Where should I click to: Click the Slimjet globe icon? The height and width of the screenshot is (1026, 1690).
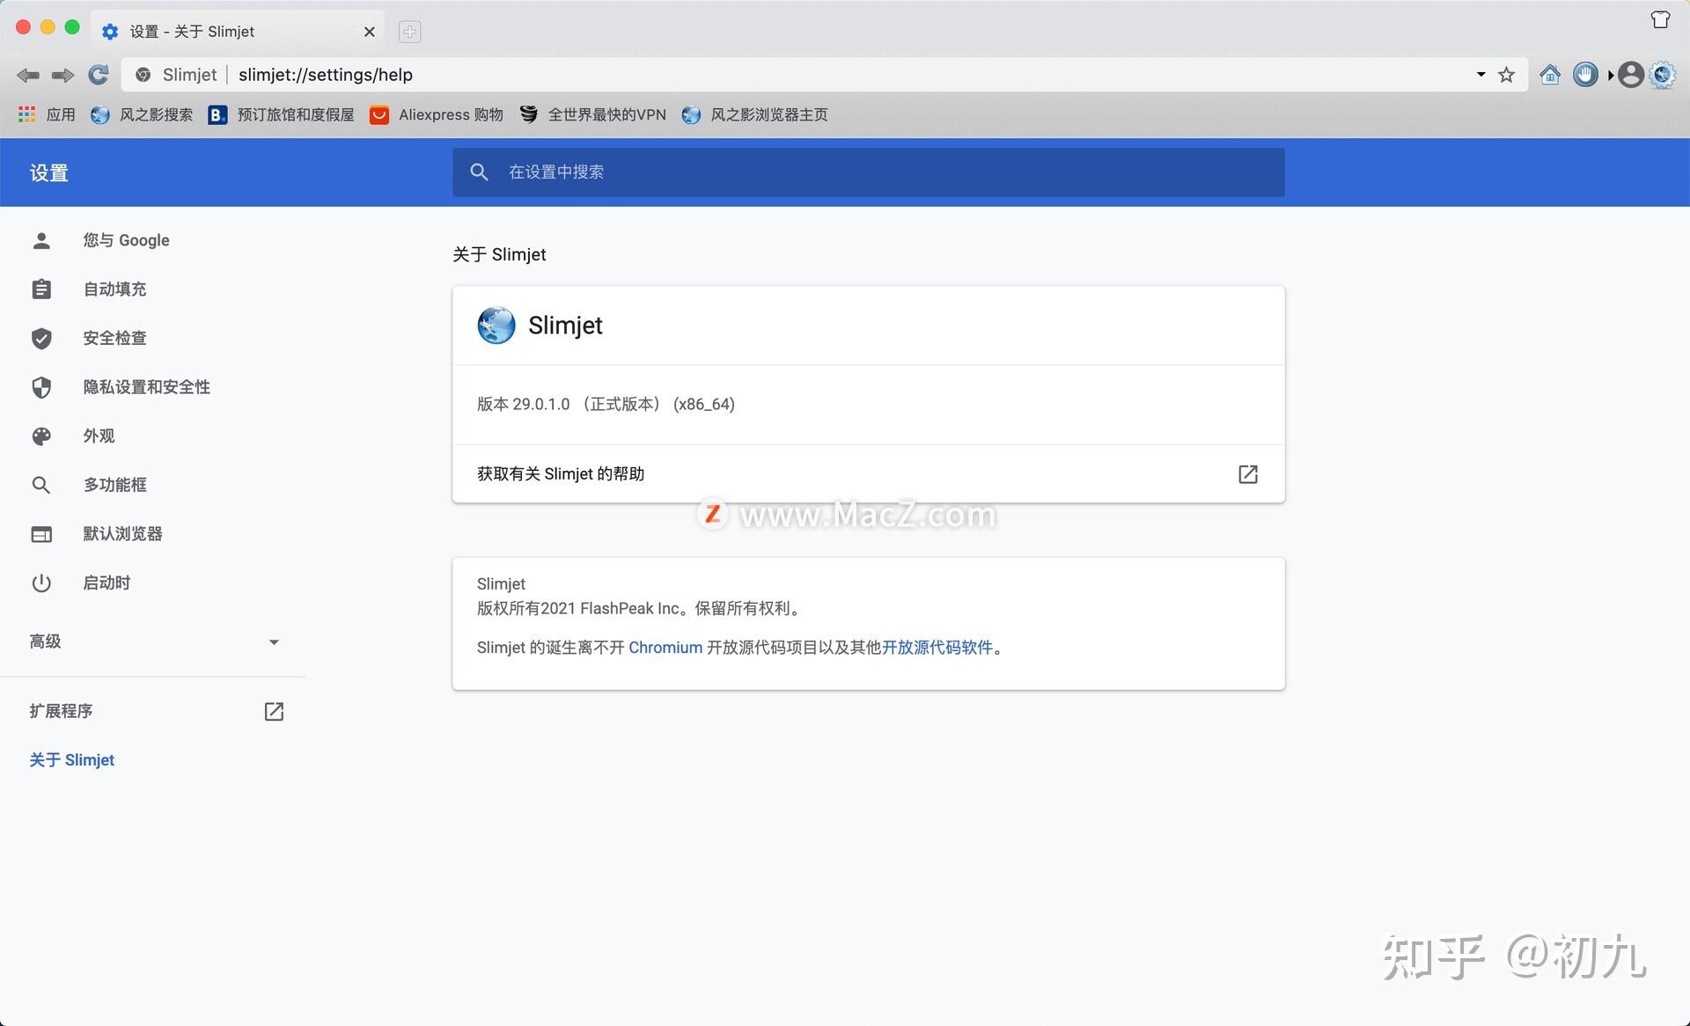(496, 324)
